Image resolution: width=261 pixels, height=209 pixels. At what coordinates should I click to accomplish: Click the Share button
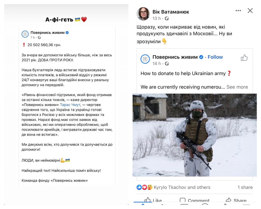coord(236,201)
